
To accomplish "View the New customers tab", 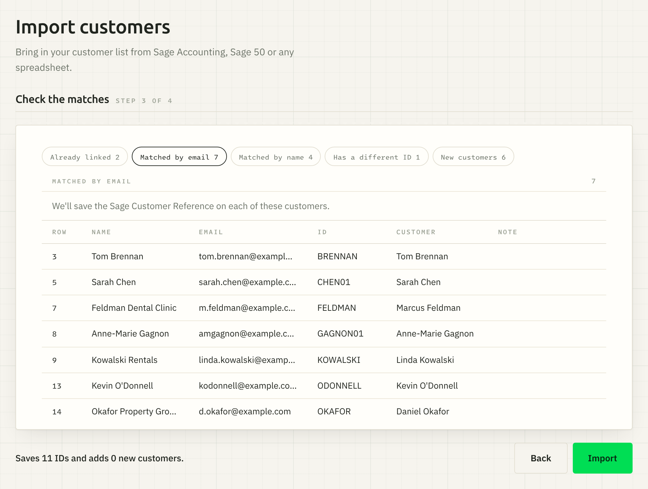I will pyautogui.click(x=473, y=157).
